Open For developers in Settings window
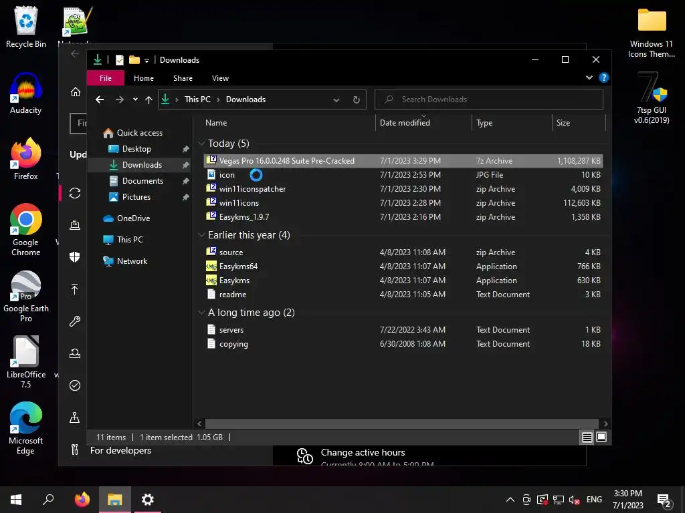The width and height of the screenshot is (685, 513). (120, 451)
